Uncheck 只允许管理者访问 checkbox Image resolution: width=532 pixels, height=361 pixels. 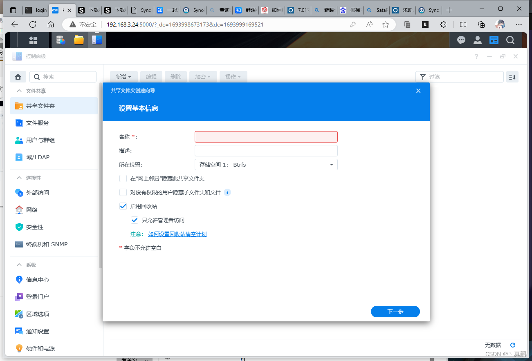click(135, 220)
